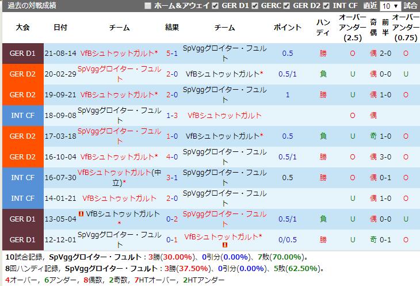Image resolution: width=420 pixels, height=286 pixels.
Task: Click the ポイント column header
Action: (x=288, y=27)
